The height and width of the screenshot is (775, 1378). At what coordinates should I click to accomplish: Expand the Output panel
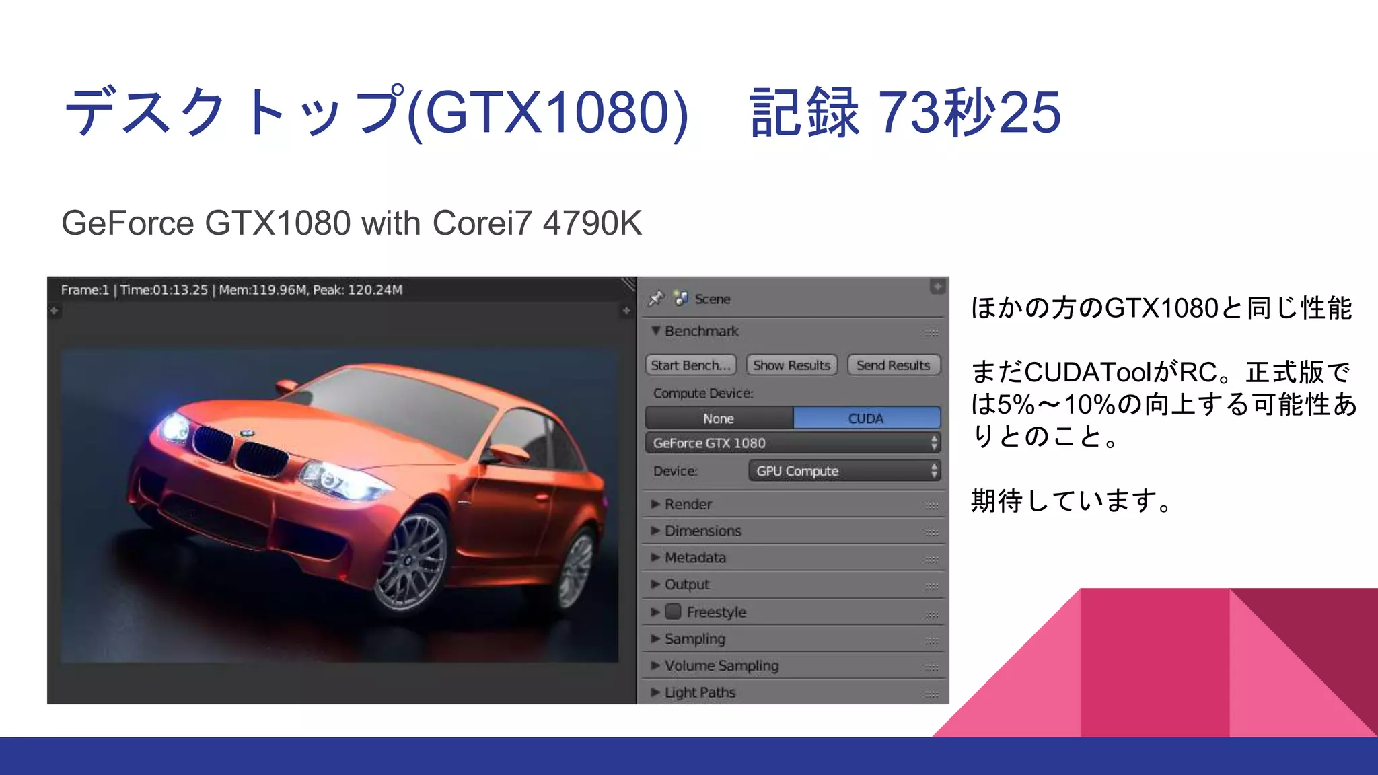tap(655, 585)
